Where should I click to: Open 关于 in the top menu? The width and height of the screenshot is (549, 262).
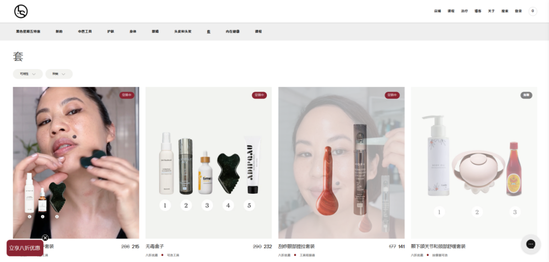491,11
